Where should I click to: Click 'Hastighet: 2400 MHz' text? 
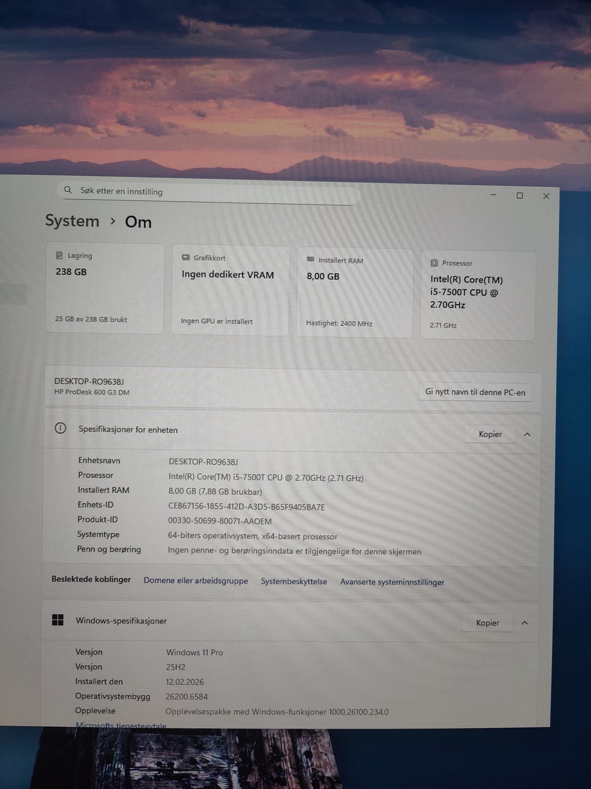[x=339, y=323]
